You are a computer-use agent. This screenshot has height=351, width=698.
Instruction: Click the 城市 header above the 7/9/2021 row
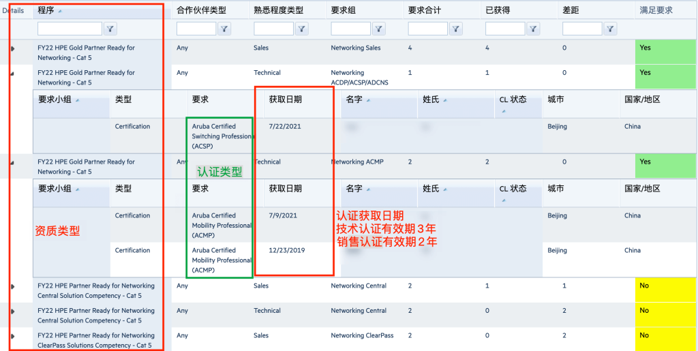[556, 189]
